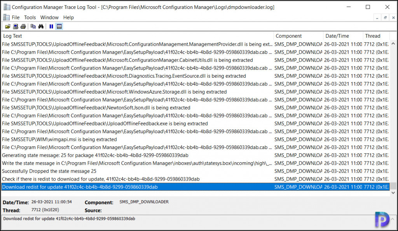The height and width of the screenshot is (231, 398).
Task: Click the Date/Time cell of 'Successfully Dropped' row
Action: 343,171
